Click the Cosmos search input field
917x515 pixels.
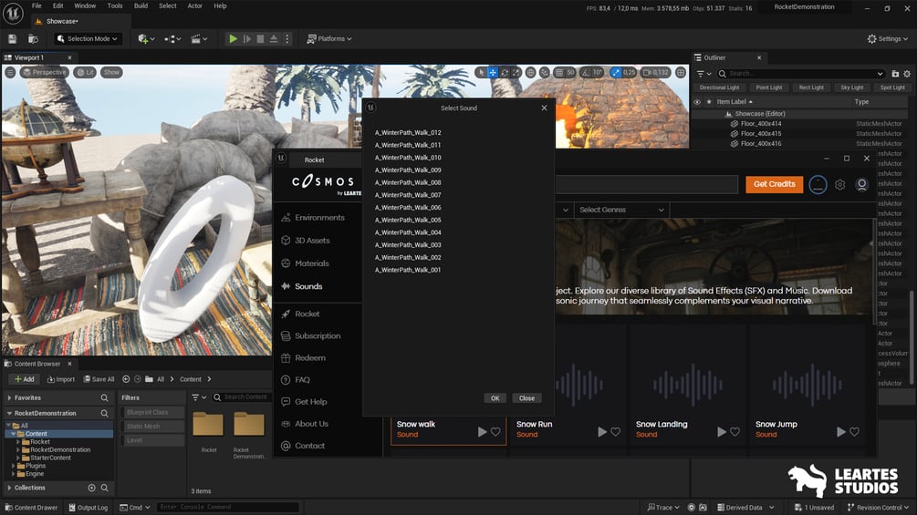pos(646,184)
